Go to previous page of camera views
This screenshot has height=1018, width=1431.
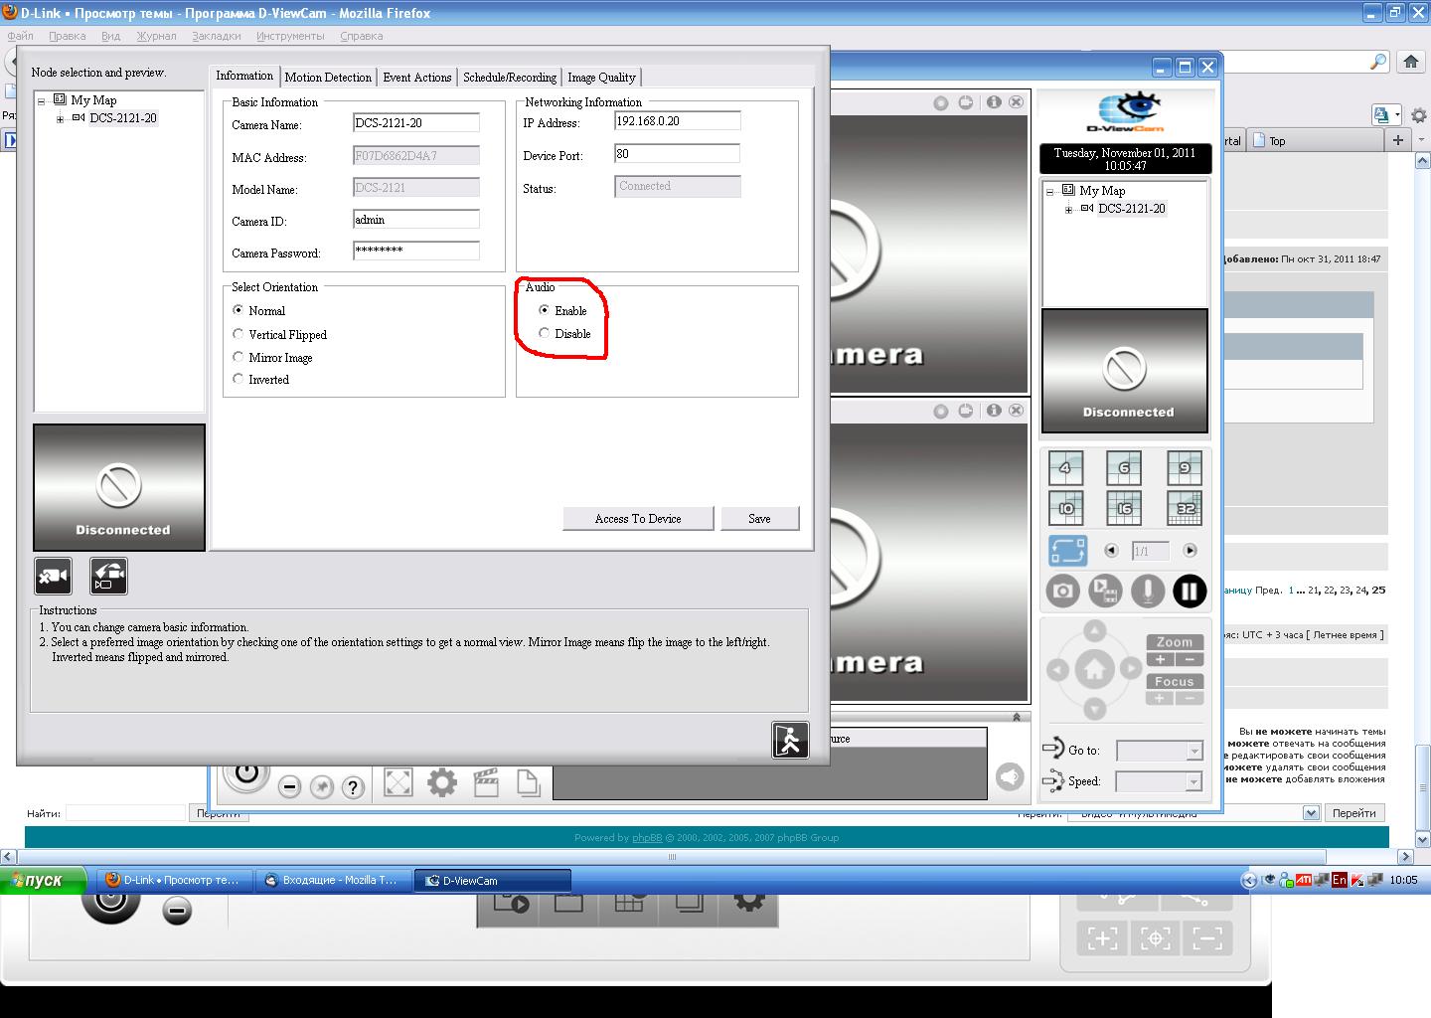click(1111, 551)
